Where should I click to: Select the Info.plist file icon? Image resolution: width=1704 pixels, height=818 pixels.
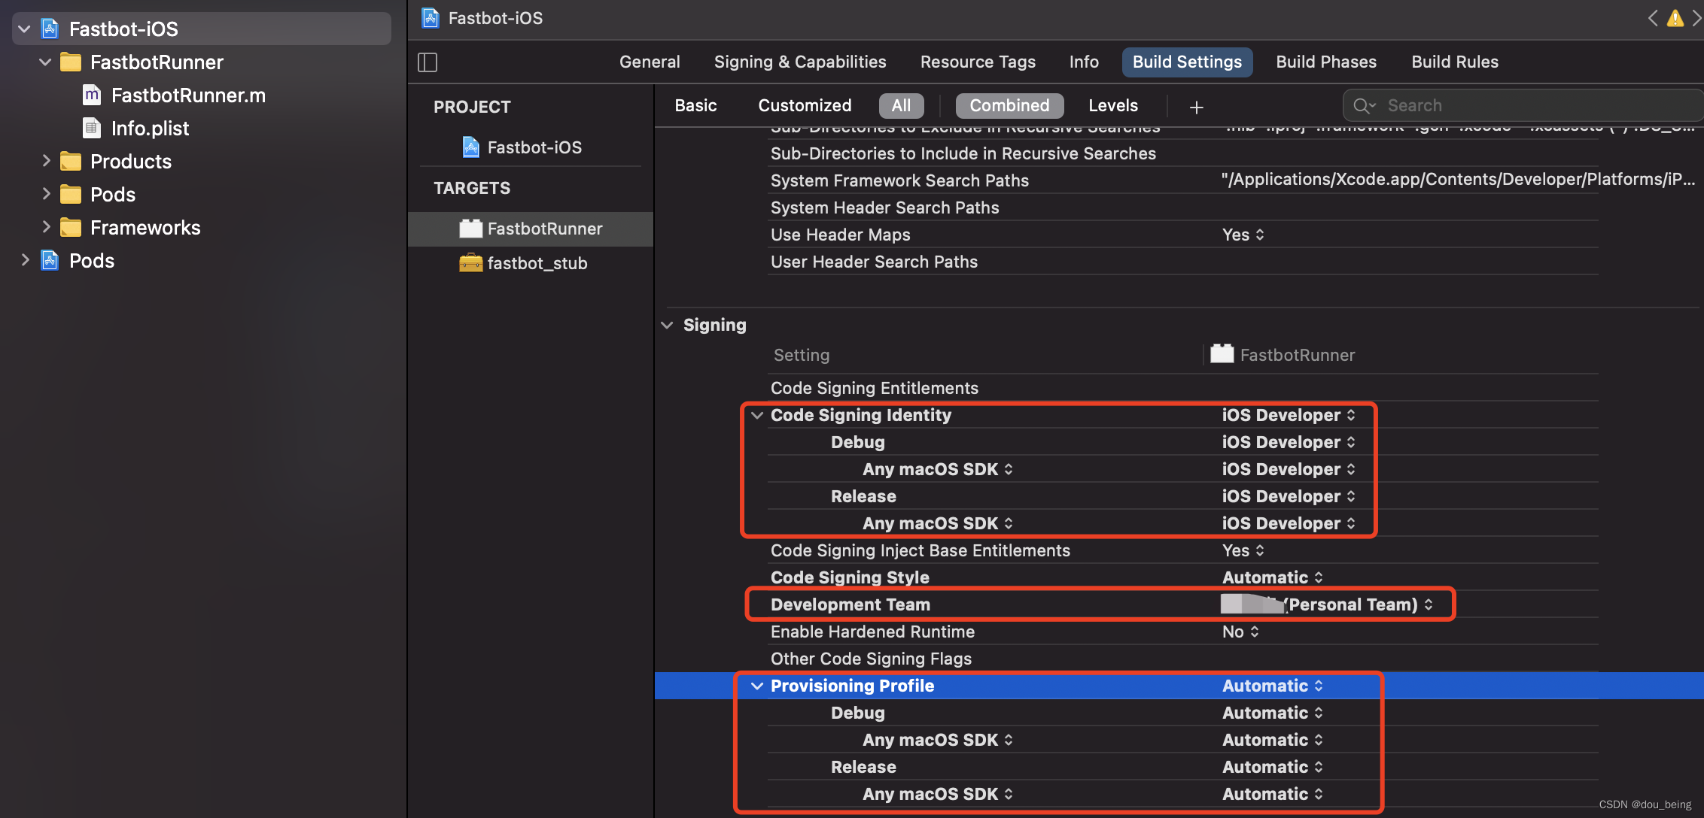click(92, 129)
